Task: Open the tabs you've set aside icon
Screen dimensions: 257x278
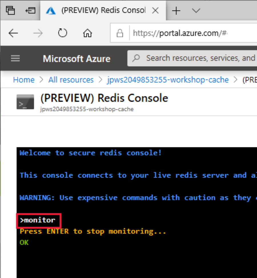Action: click(x=10, y=10)
